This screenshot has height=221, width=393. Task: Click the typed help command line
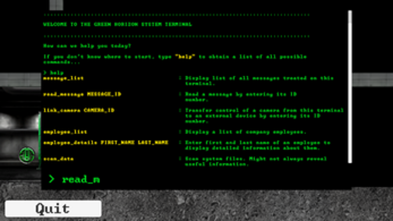pos(53,73)
